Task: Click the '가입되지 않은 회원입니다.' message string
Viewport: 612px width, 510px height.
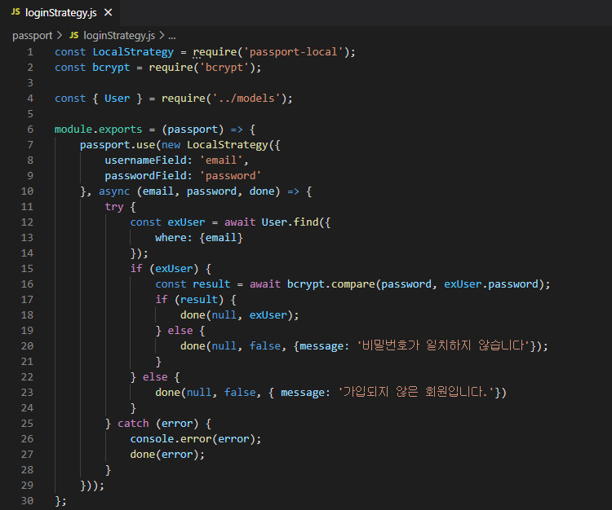Action: tap(416, 392)
